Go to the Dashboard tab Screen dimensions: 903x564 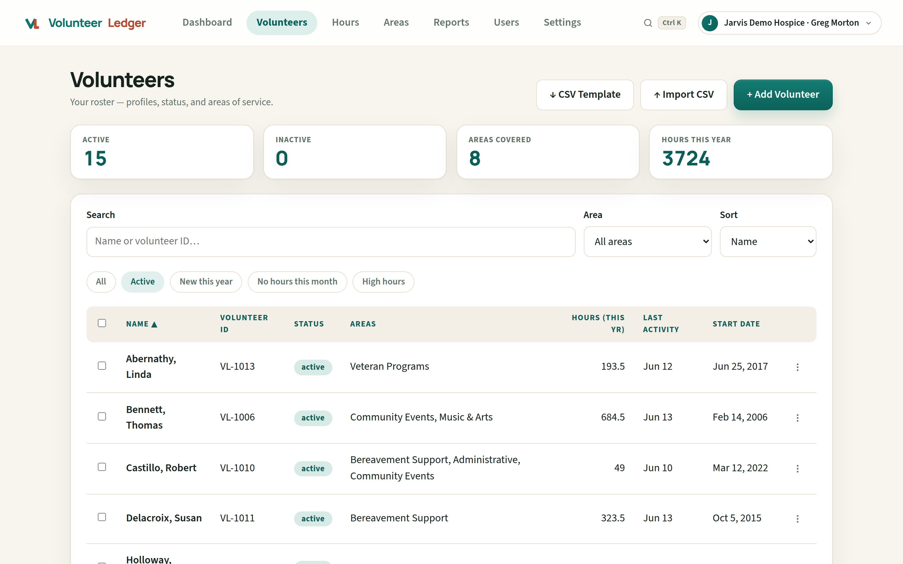pos(207,22)
